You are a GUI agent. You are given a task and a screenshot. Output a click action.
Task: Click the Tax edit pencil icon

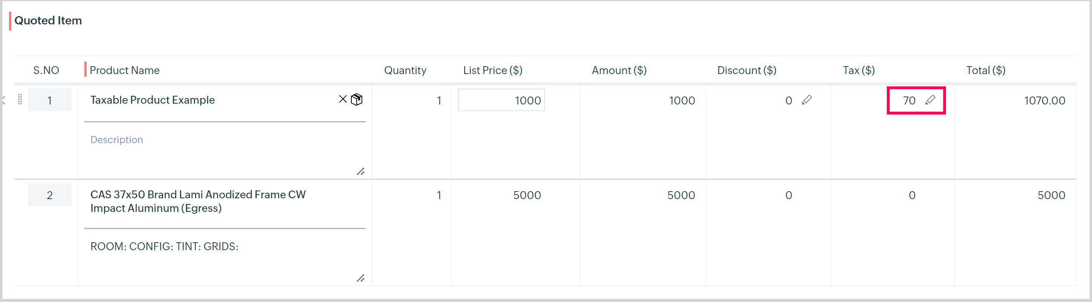tap(930, 100)
